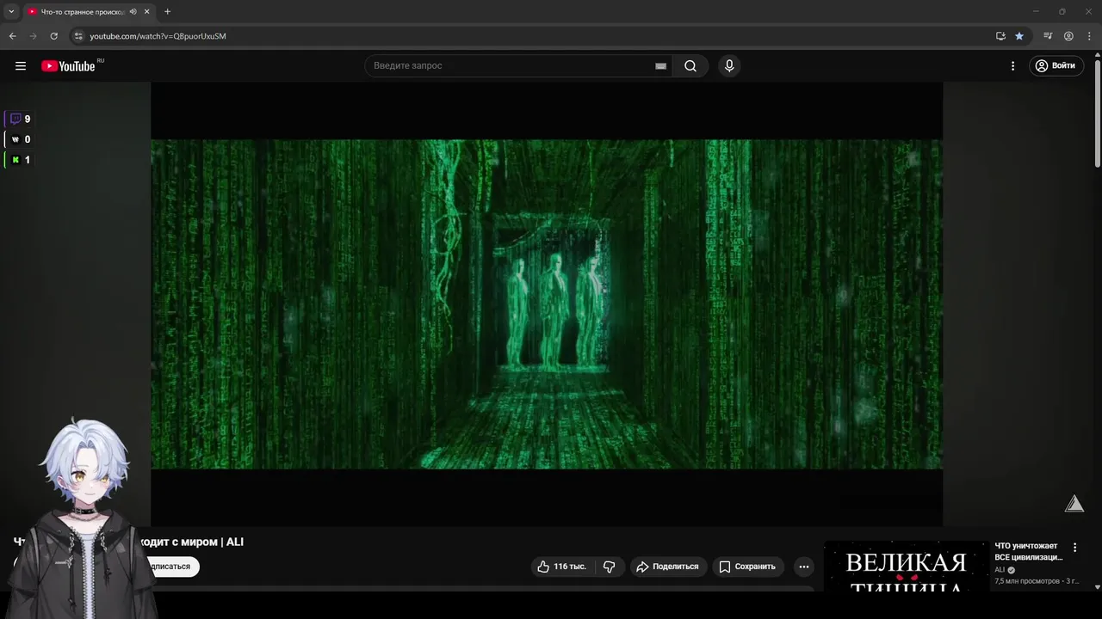Install the app via address bar icon
Image resolution: width=1102 pixels, height=619 pixels.
pos(1000,36)
